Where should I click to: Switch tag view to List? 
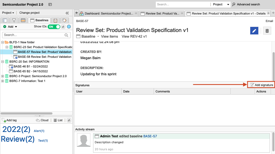click(x=58, y=120)
